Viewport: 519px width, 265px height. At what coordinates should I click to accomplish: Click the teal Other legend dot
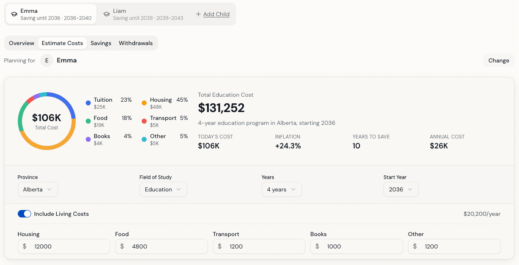(x=144, y=138)
